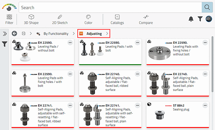The height and width of the screenshot is (130, 215).
Task: Open the Filter settings panel
Action: tap(9, 19)
